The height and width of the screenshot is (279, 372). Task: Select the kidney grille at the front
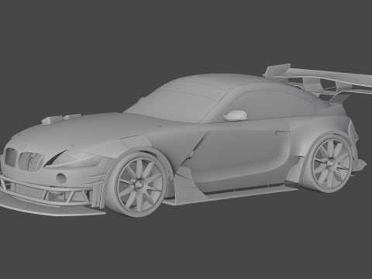coord(25,160)
